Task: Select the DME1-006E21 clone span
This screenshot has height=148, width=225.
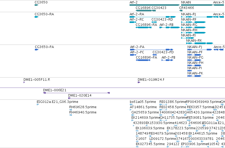Action: pos(76,93)
